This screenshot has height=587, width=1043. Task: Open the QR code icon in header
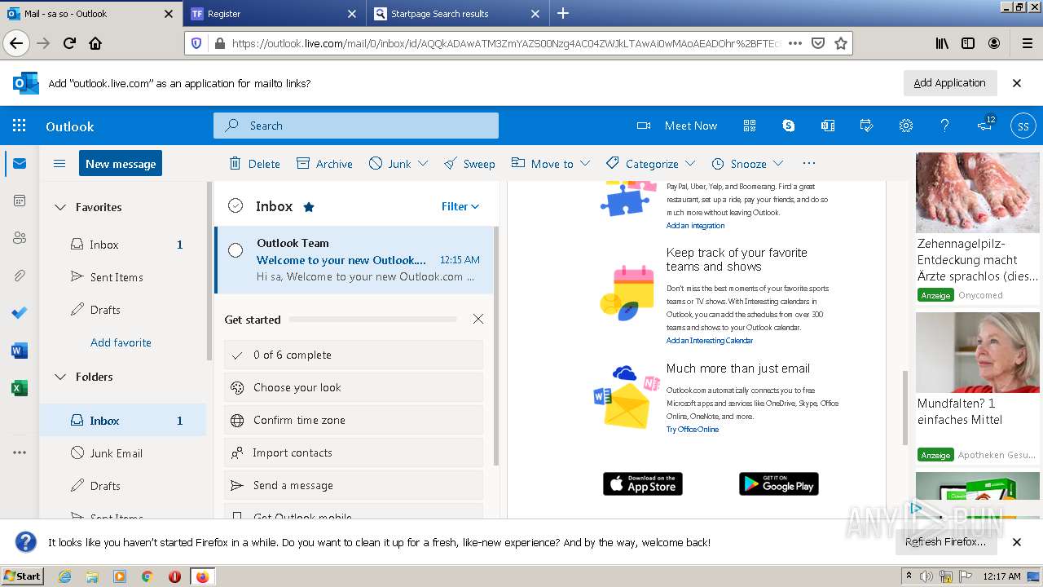750,126
